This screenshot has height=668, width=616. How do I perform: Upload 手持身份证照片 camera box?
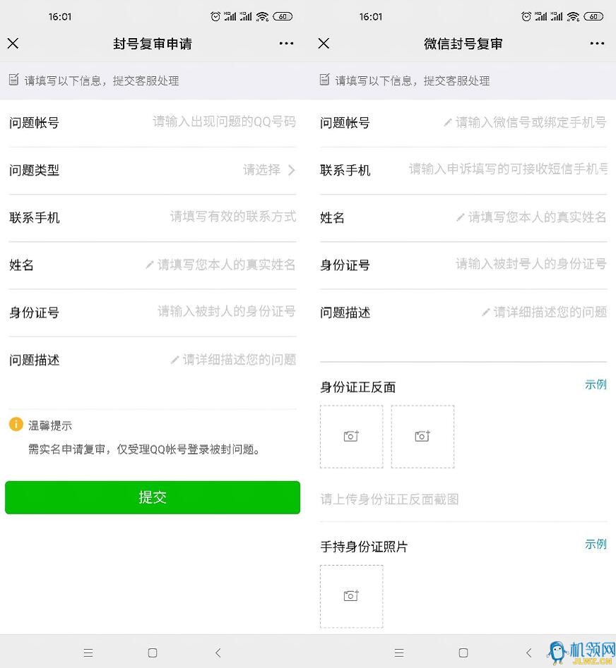[x=352, y=596]
